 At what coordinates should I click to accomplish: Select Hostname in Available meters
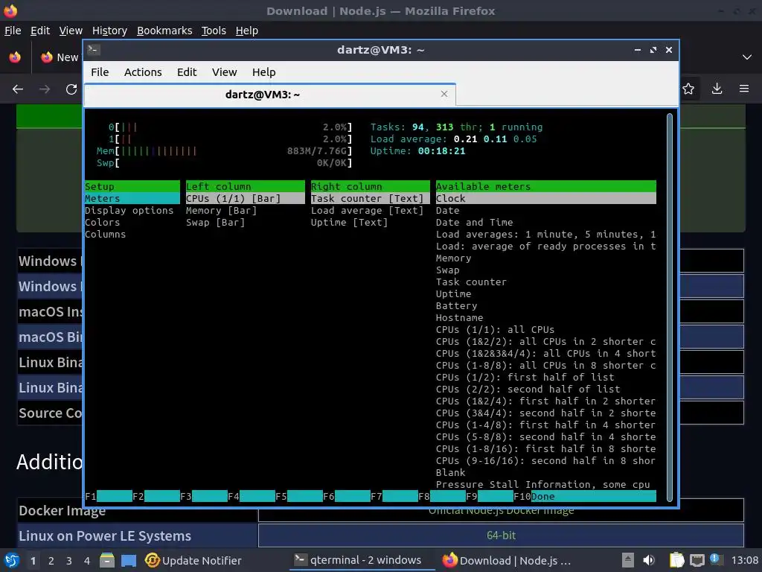click(459, 317)
